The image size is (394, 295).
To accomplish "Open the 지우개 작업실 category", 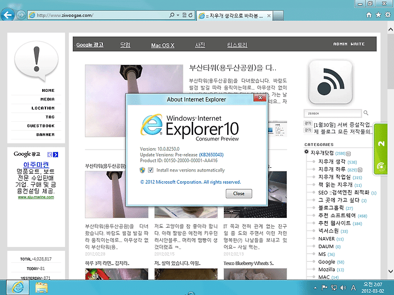I will pyautogui.click(x=334, y=177).
